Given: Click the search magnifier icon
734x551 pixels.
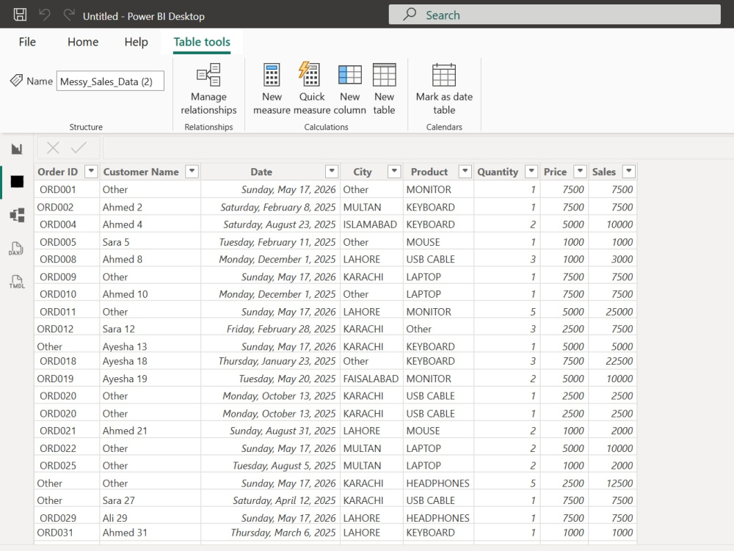Looking at the screenshot, I should tap(410, 15).
